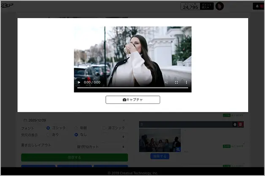The width and height of the screenshot is (265, 176).
Task: Unmute the video volume icon
Action: coord(166,83)
